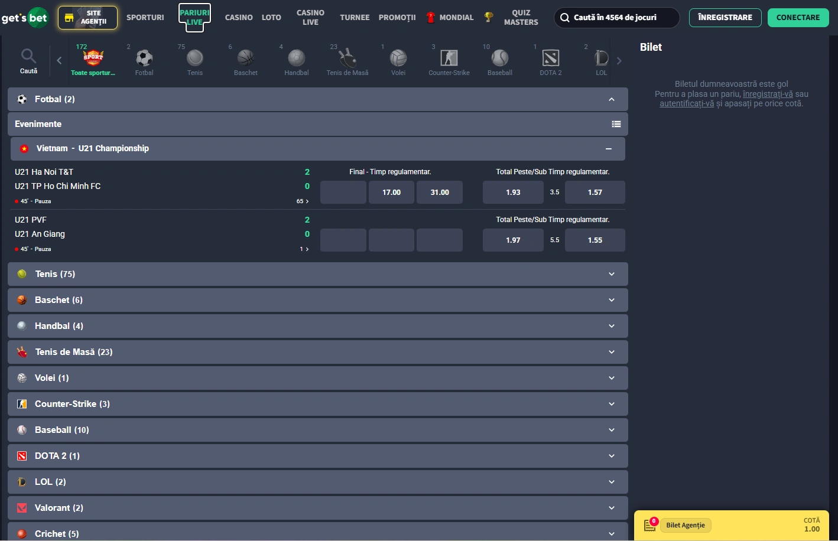Open the Casino menu
Image resolution: width=838 pixels, height=541 pixels.
(239, 17)
